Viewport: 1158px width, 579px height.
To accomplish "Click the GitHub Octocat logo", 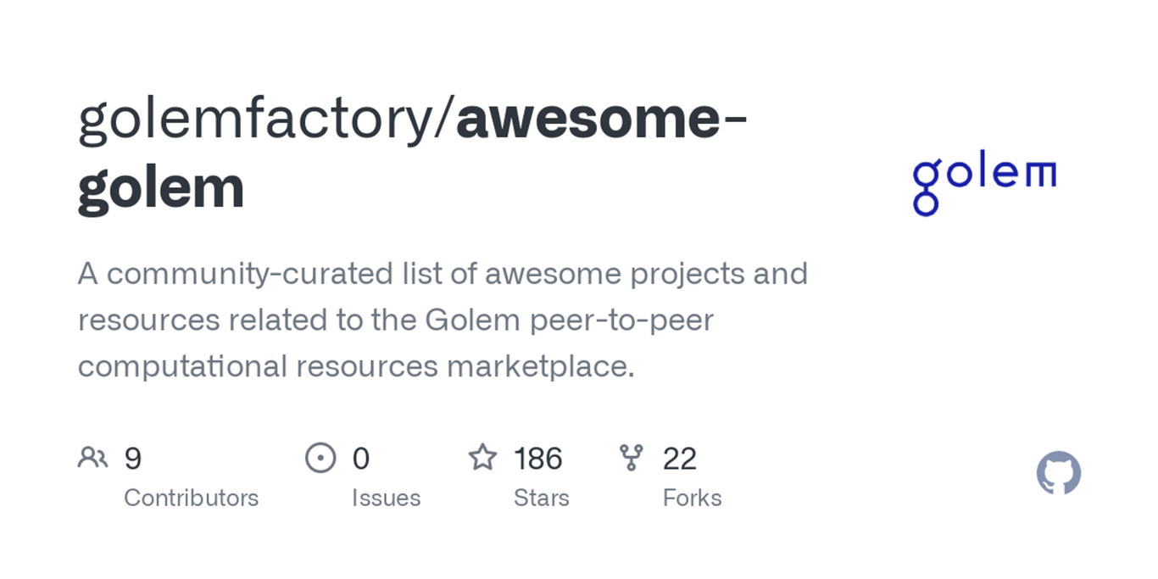I will pos(1059,473).
